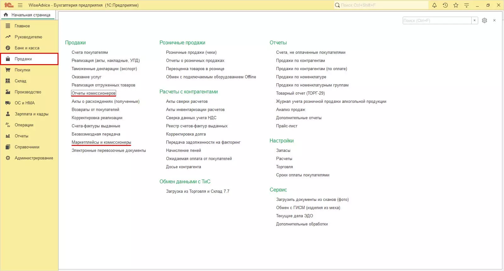Image resolution: width=504 pixels, height=271 pixels.
Task: Open Возвраты от покупателей
Action: (95, 109)
